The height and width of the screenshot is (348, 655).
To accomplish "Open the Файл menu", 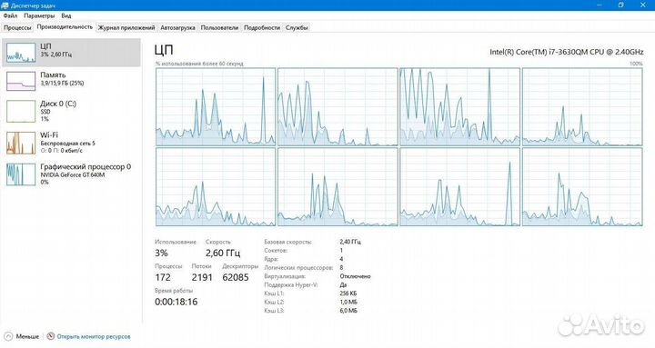I will (10, 15).
